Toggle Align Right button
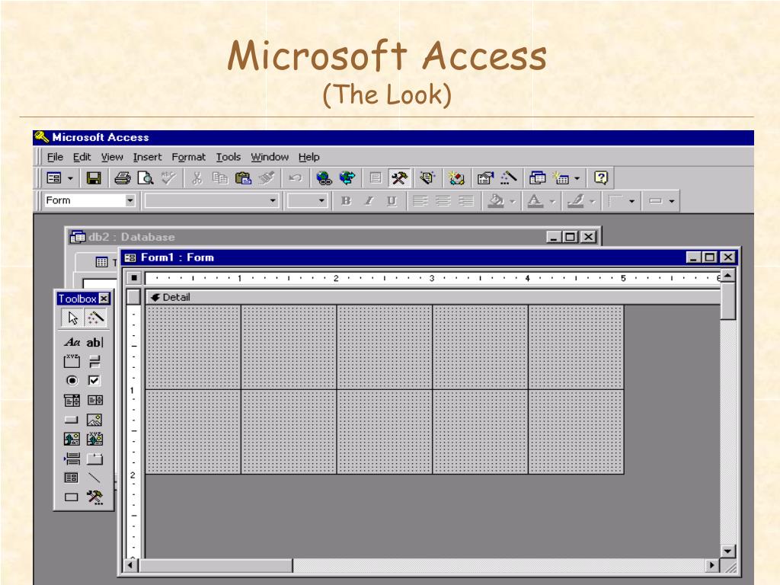 [466, 201]
